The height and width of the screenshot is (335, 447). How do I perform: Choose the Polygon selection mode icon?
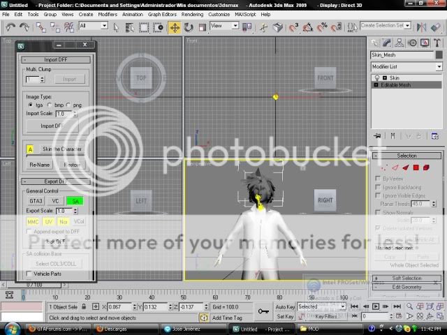coord(415,167)
